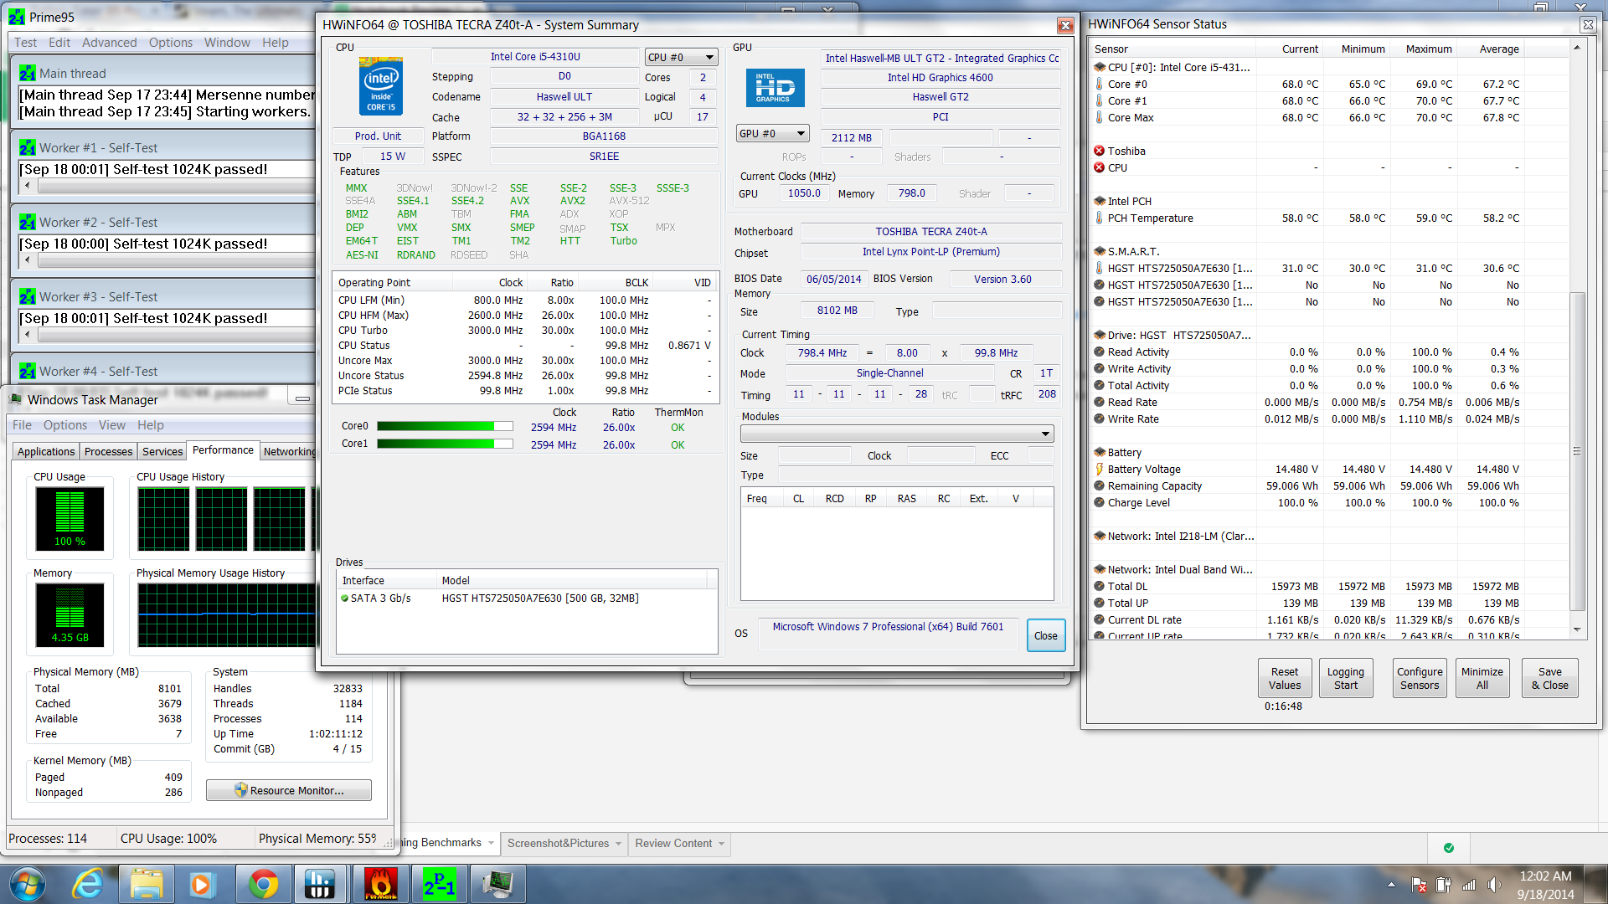Viewport: 1608px width, 904px height.
Task: Click Worker #1 Self-Test window icon
Action: (x=28, y=148)
